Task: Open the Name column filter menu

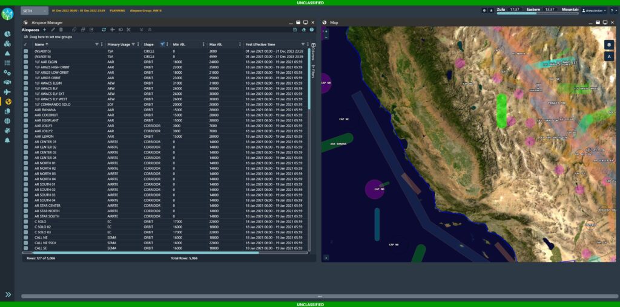Action: pyautogui.click(x=97, y=45)
